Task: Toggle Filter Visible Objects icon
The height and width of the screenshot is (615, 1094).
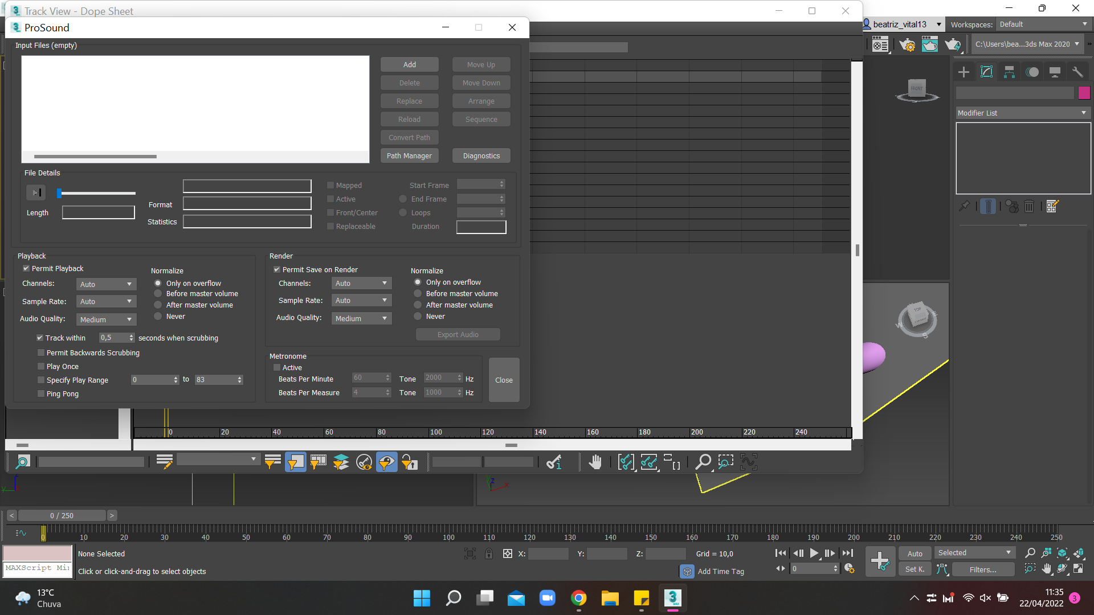Action: (387, 462)
